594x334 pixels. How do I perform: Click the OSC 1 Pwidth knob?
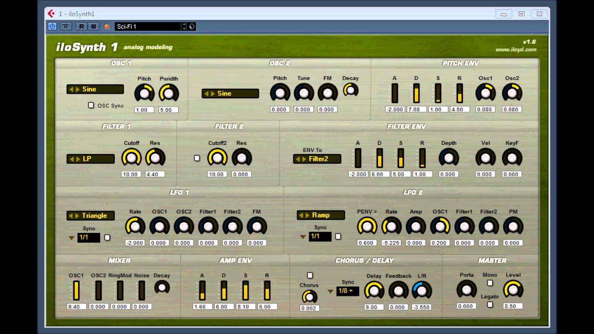[168, 94]
